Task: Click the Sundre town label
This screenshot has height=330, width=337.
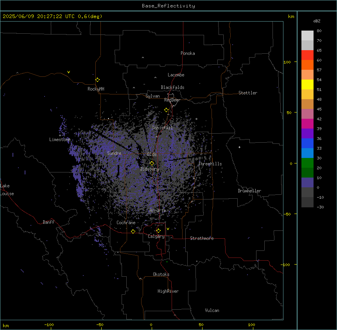Action: pos(114,153)
